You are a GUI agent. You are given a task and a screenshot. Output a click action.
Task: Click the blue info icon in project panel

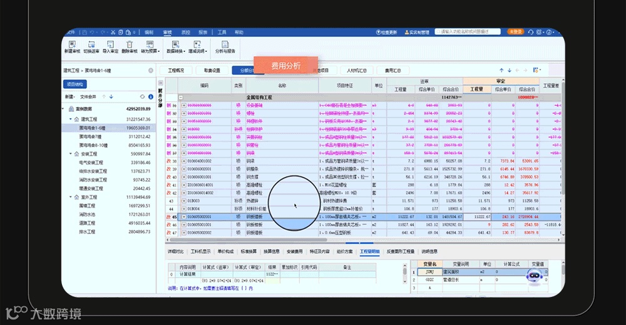click(x=150, y=97)
